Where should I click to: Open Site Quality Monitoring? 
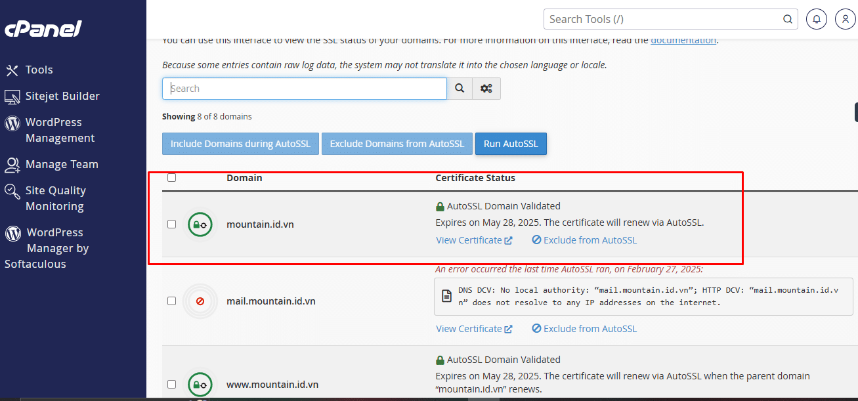pyautogui.click(x=56, y=198)
